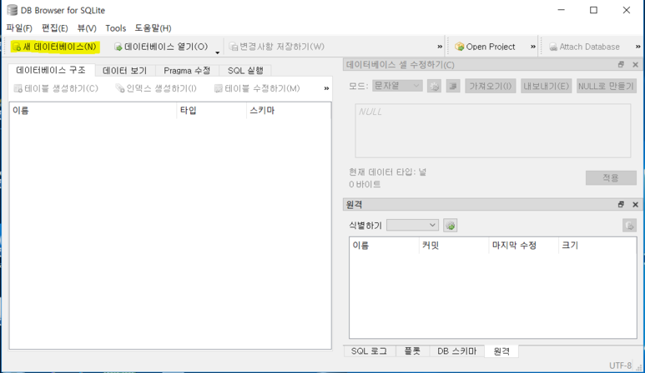645x373 pixels.
Task: Click the 크기 column header
Action: [x=597, y=246]
